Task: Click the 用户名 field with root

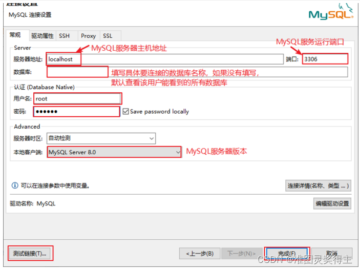Action: click(77, 99)
